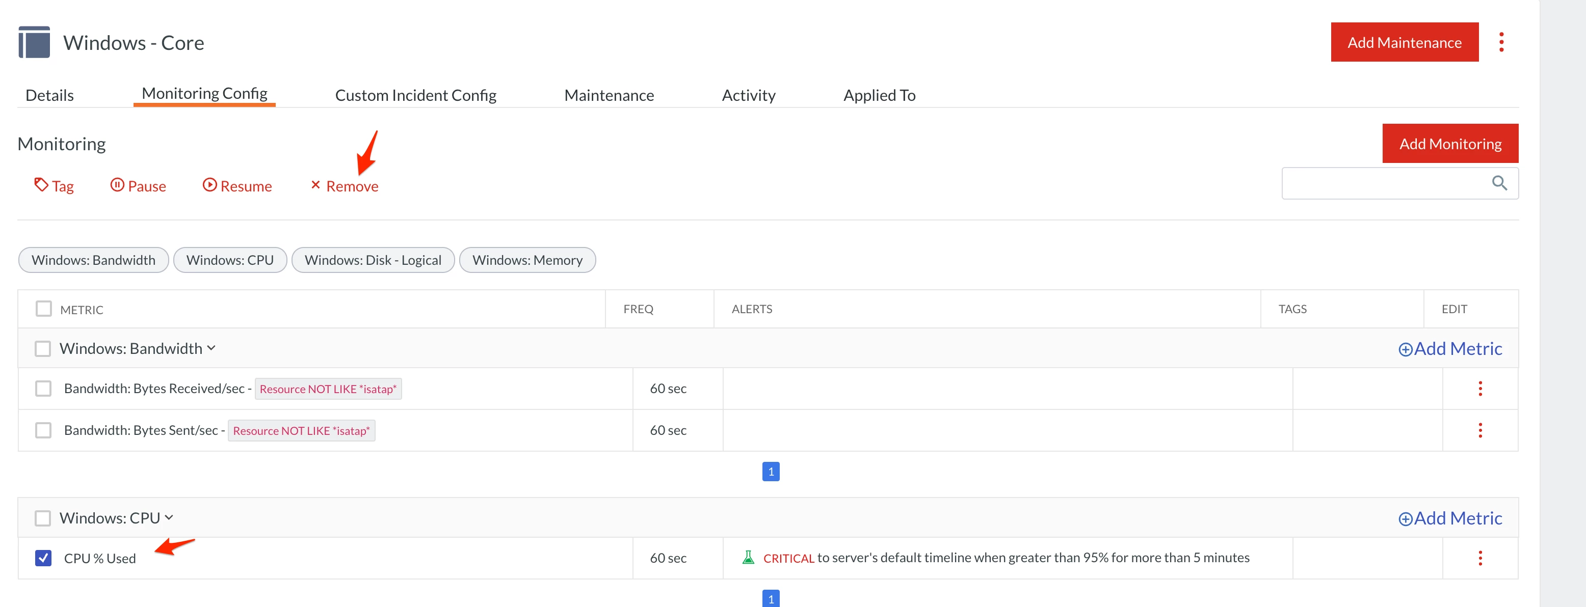The width and height of the screenshot is (1586, 607).
Task: Toggle the select-all METRIC checkbox
Action: pos(44,308)
